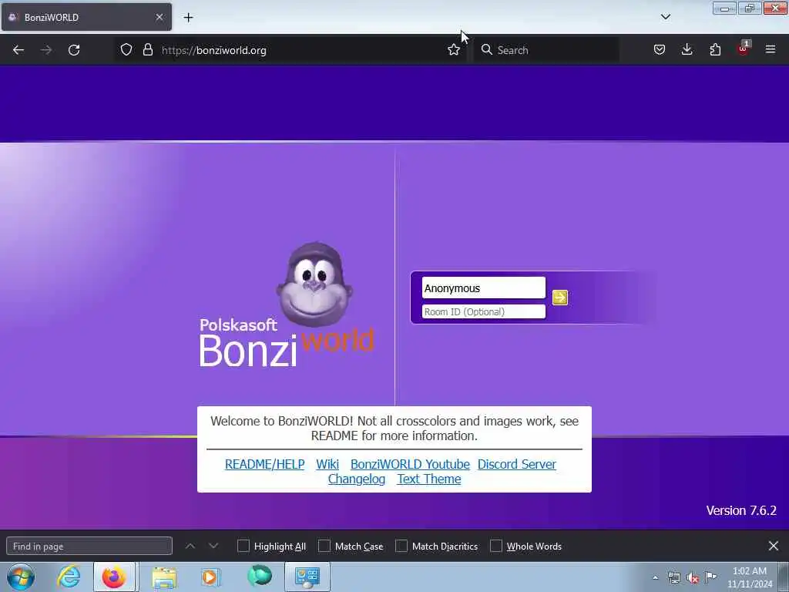The width and height of the screenshot is (789, 592).
Task: Click the green round taskbar app icon
Action: 260,576
